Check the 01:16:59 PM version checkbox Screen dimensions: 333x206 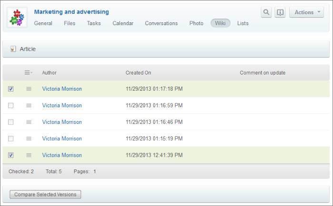(11, 105)
